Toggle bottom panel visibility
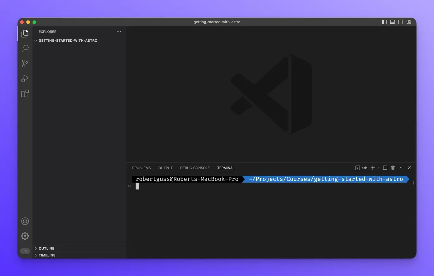Viewport: 434px width, 276px height. coord(393,22)
